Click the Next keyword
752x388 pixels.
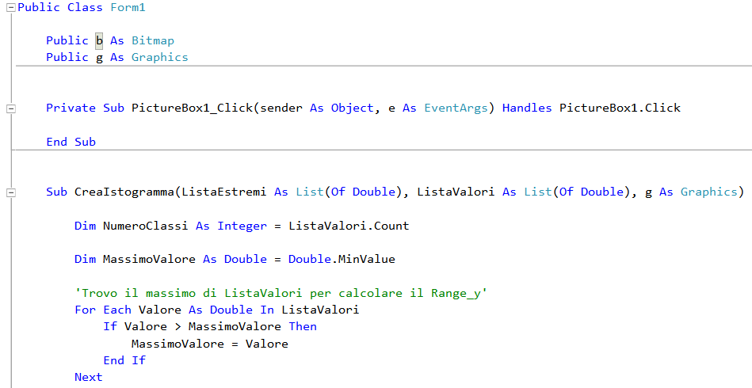(x=88, y=378)
